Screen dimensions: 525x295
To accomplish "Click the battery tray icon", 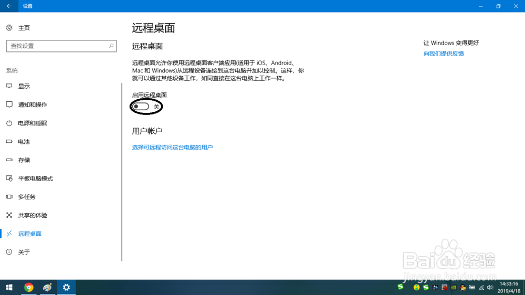I will coord(472,287).
